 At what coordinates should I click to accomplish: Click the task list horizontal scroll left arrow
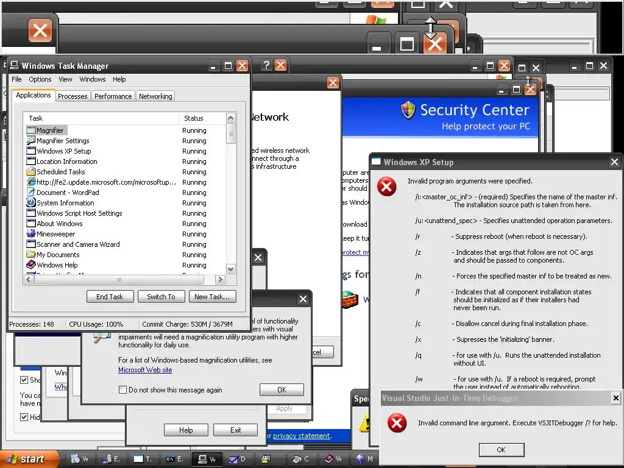[29, 279]
